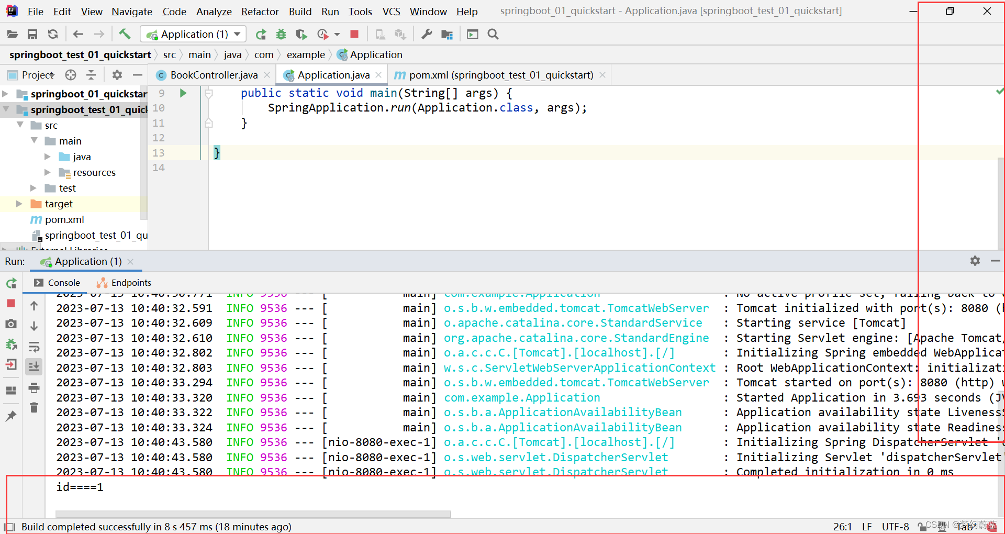Click 'Application' class in the breadcrumb
Viewport: 1005px width, 534px height.
370,54
